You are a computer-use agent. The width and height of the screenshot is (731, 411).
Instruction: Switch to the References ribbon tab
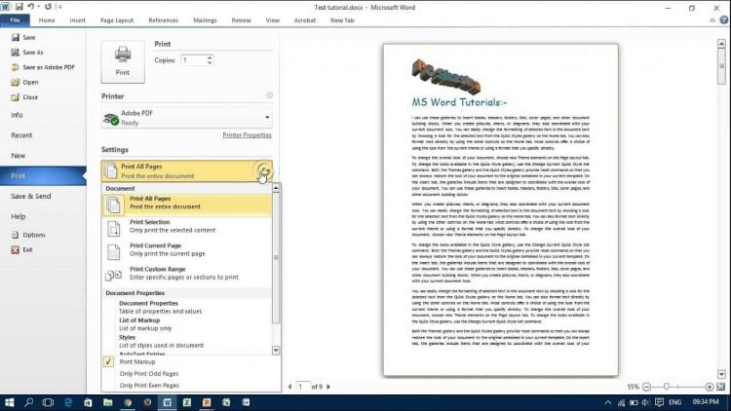163,20
